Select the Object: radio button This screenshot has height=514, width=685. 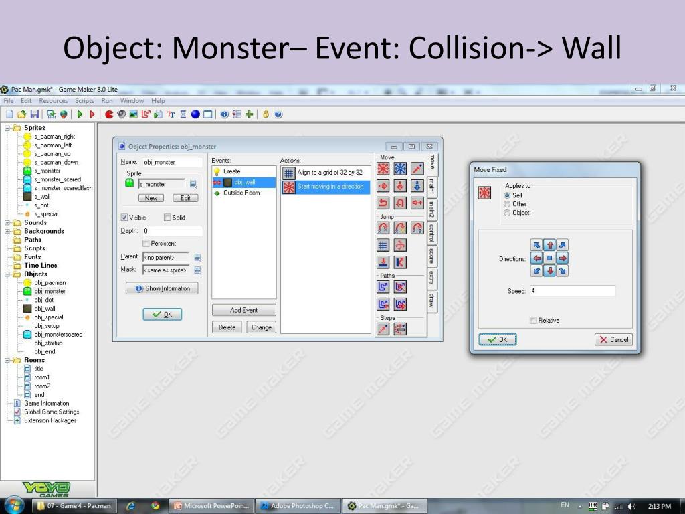(507, 213)
